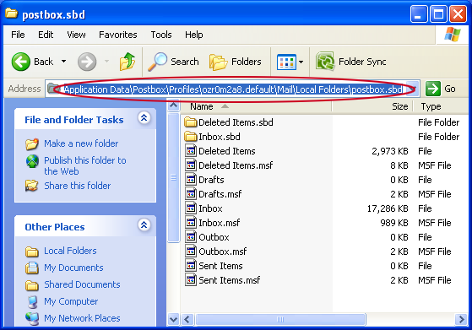Click the My Computer icon

[32, 301]
